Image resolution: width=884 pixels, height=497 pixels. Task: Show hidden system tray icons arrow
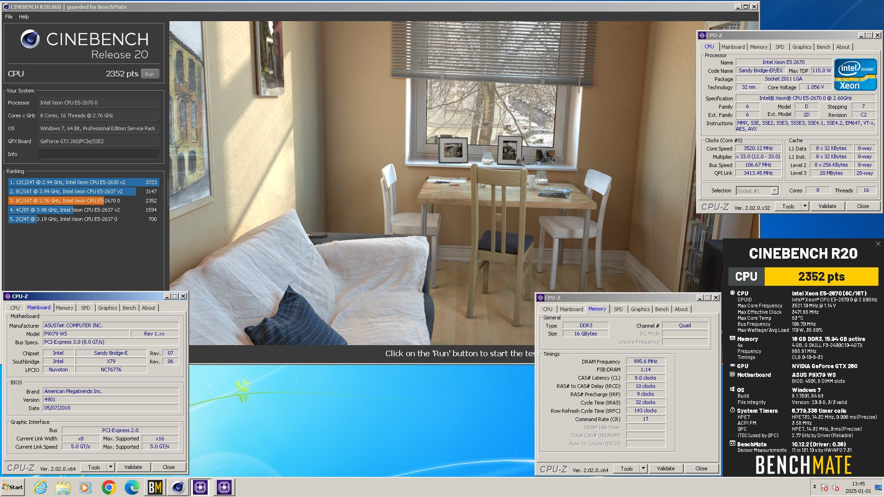814,487
